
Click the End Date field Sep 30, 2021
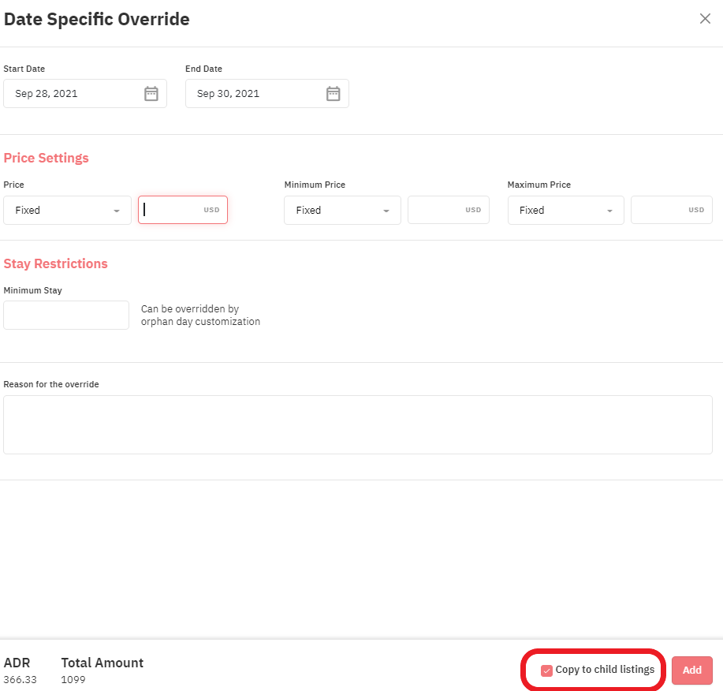click(x=267, y=94)
